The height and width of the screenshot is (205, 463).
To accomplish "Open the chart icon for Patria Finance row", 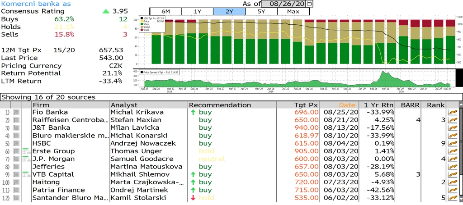I will (x=452, y=190).
